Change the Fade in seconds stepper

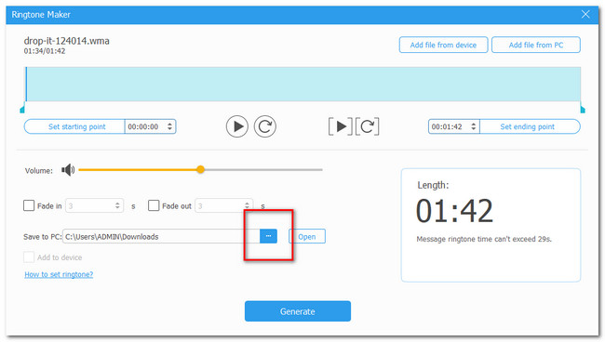coord(117,205)
